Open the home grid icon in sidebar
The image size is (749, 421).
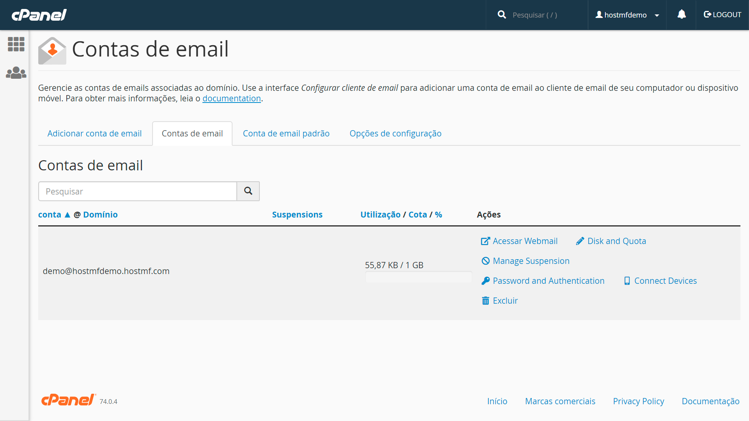(16, 44)
